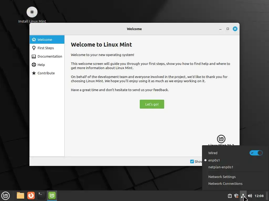Image resolution: width=269 pixels, height=201 pixels.
Task: Click the Linux Mint logo in Welcome window
Action: (x=221, y=139)
